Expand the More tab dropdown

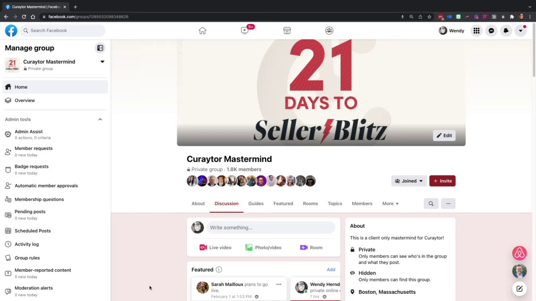(x=390, y=204)
